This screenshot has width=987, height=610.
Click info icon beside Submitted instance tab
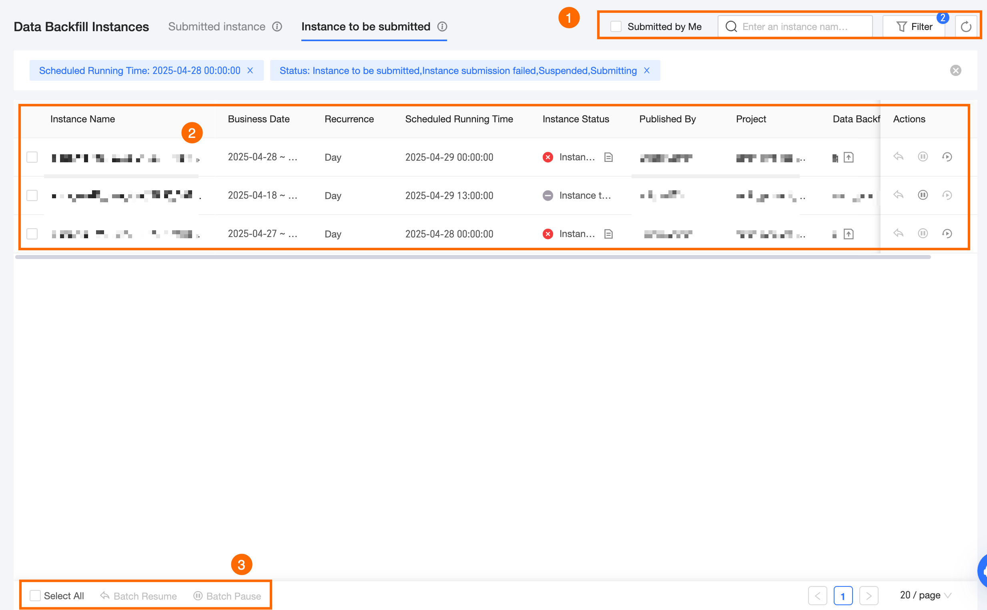277,27
